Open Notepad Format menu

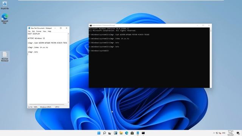[x=39, y=31]
